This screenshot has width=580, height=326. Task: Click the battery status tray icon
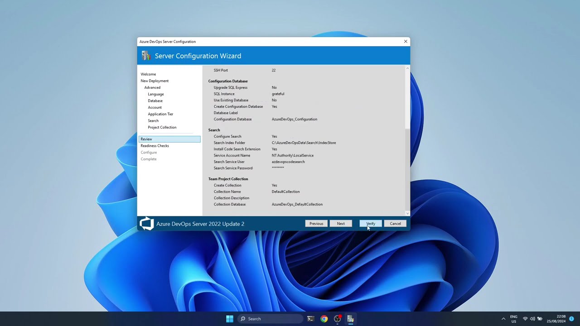tap(540, 319)
